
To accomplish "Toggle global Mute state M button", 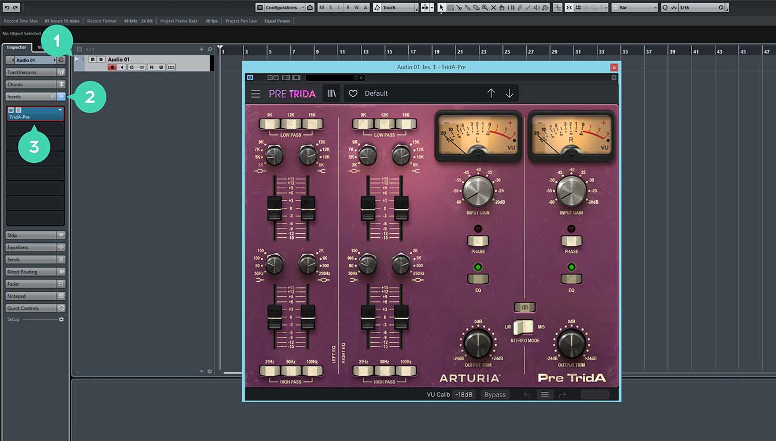I will click(x=322, y=8).
